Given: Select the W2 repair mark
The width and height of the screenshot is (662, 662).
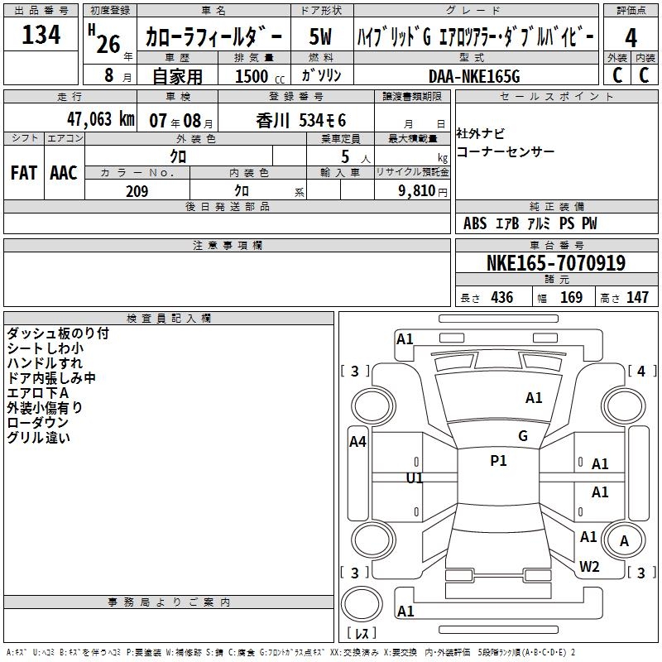Looking at the screenshot, I should 589,567.
